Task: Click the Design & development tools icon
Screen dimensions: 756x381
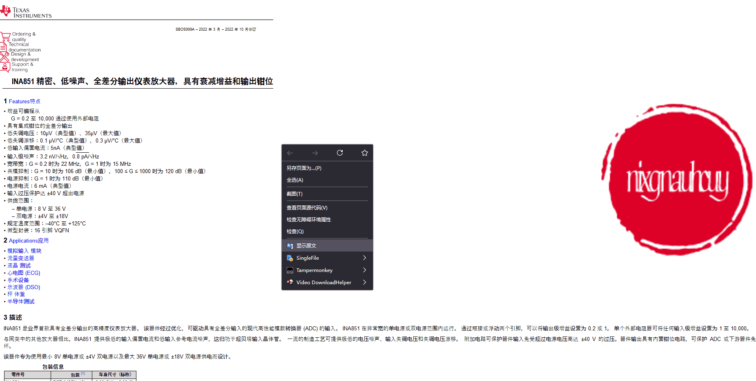Action: [x=4, y=57]
